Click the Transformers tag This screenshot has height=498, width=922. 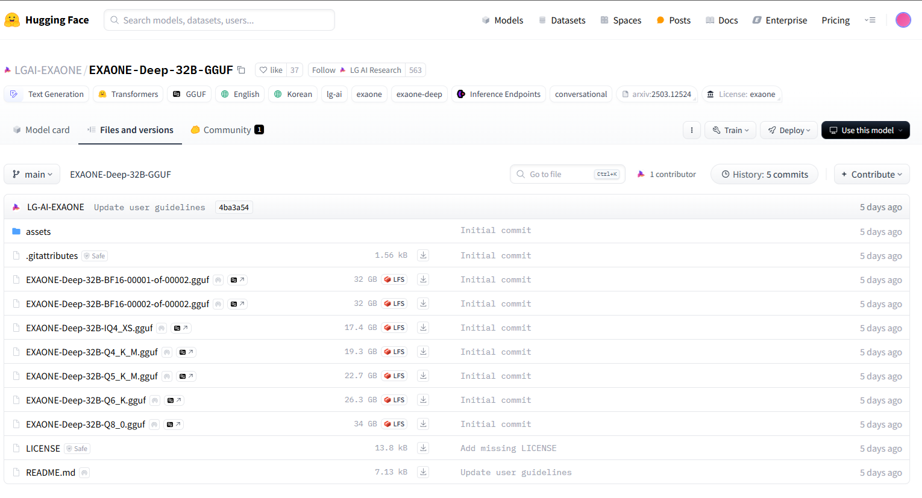128,94
